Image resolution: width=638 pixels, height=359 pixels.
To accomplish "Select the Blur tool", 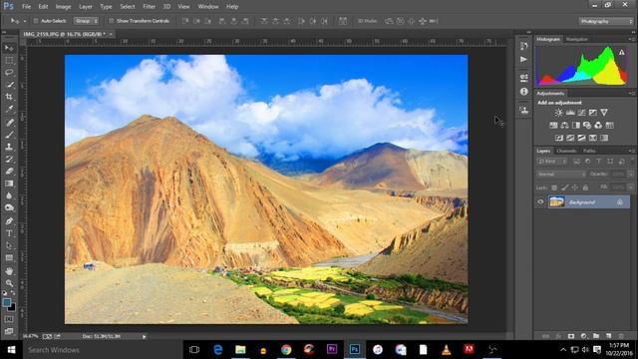I will tap(9, 195).
